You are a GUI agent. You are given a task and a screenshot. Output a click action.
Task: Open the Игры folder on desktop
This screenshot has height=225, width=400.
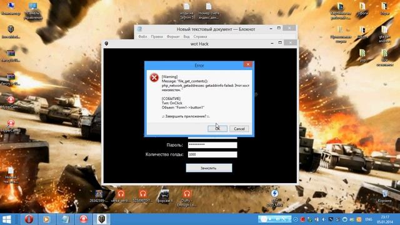point(384,8)
